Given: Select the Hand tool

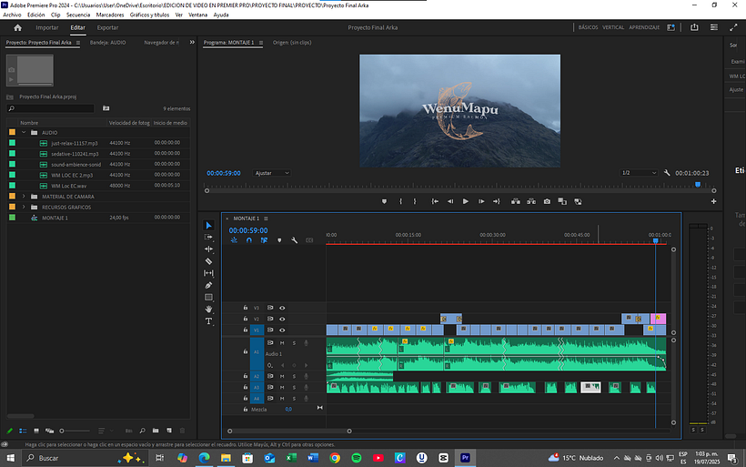Looking at the screenshot, I should click(208, 309).
